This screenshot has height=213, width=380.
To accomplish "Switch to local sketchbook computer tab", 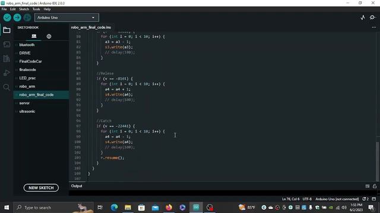I will (34, 36).
